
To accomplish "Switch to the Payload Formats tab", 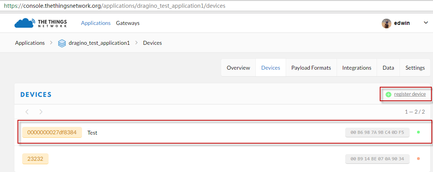I will tap(311, 68).
